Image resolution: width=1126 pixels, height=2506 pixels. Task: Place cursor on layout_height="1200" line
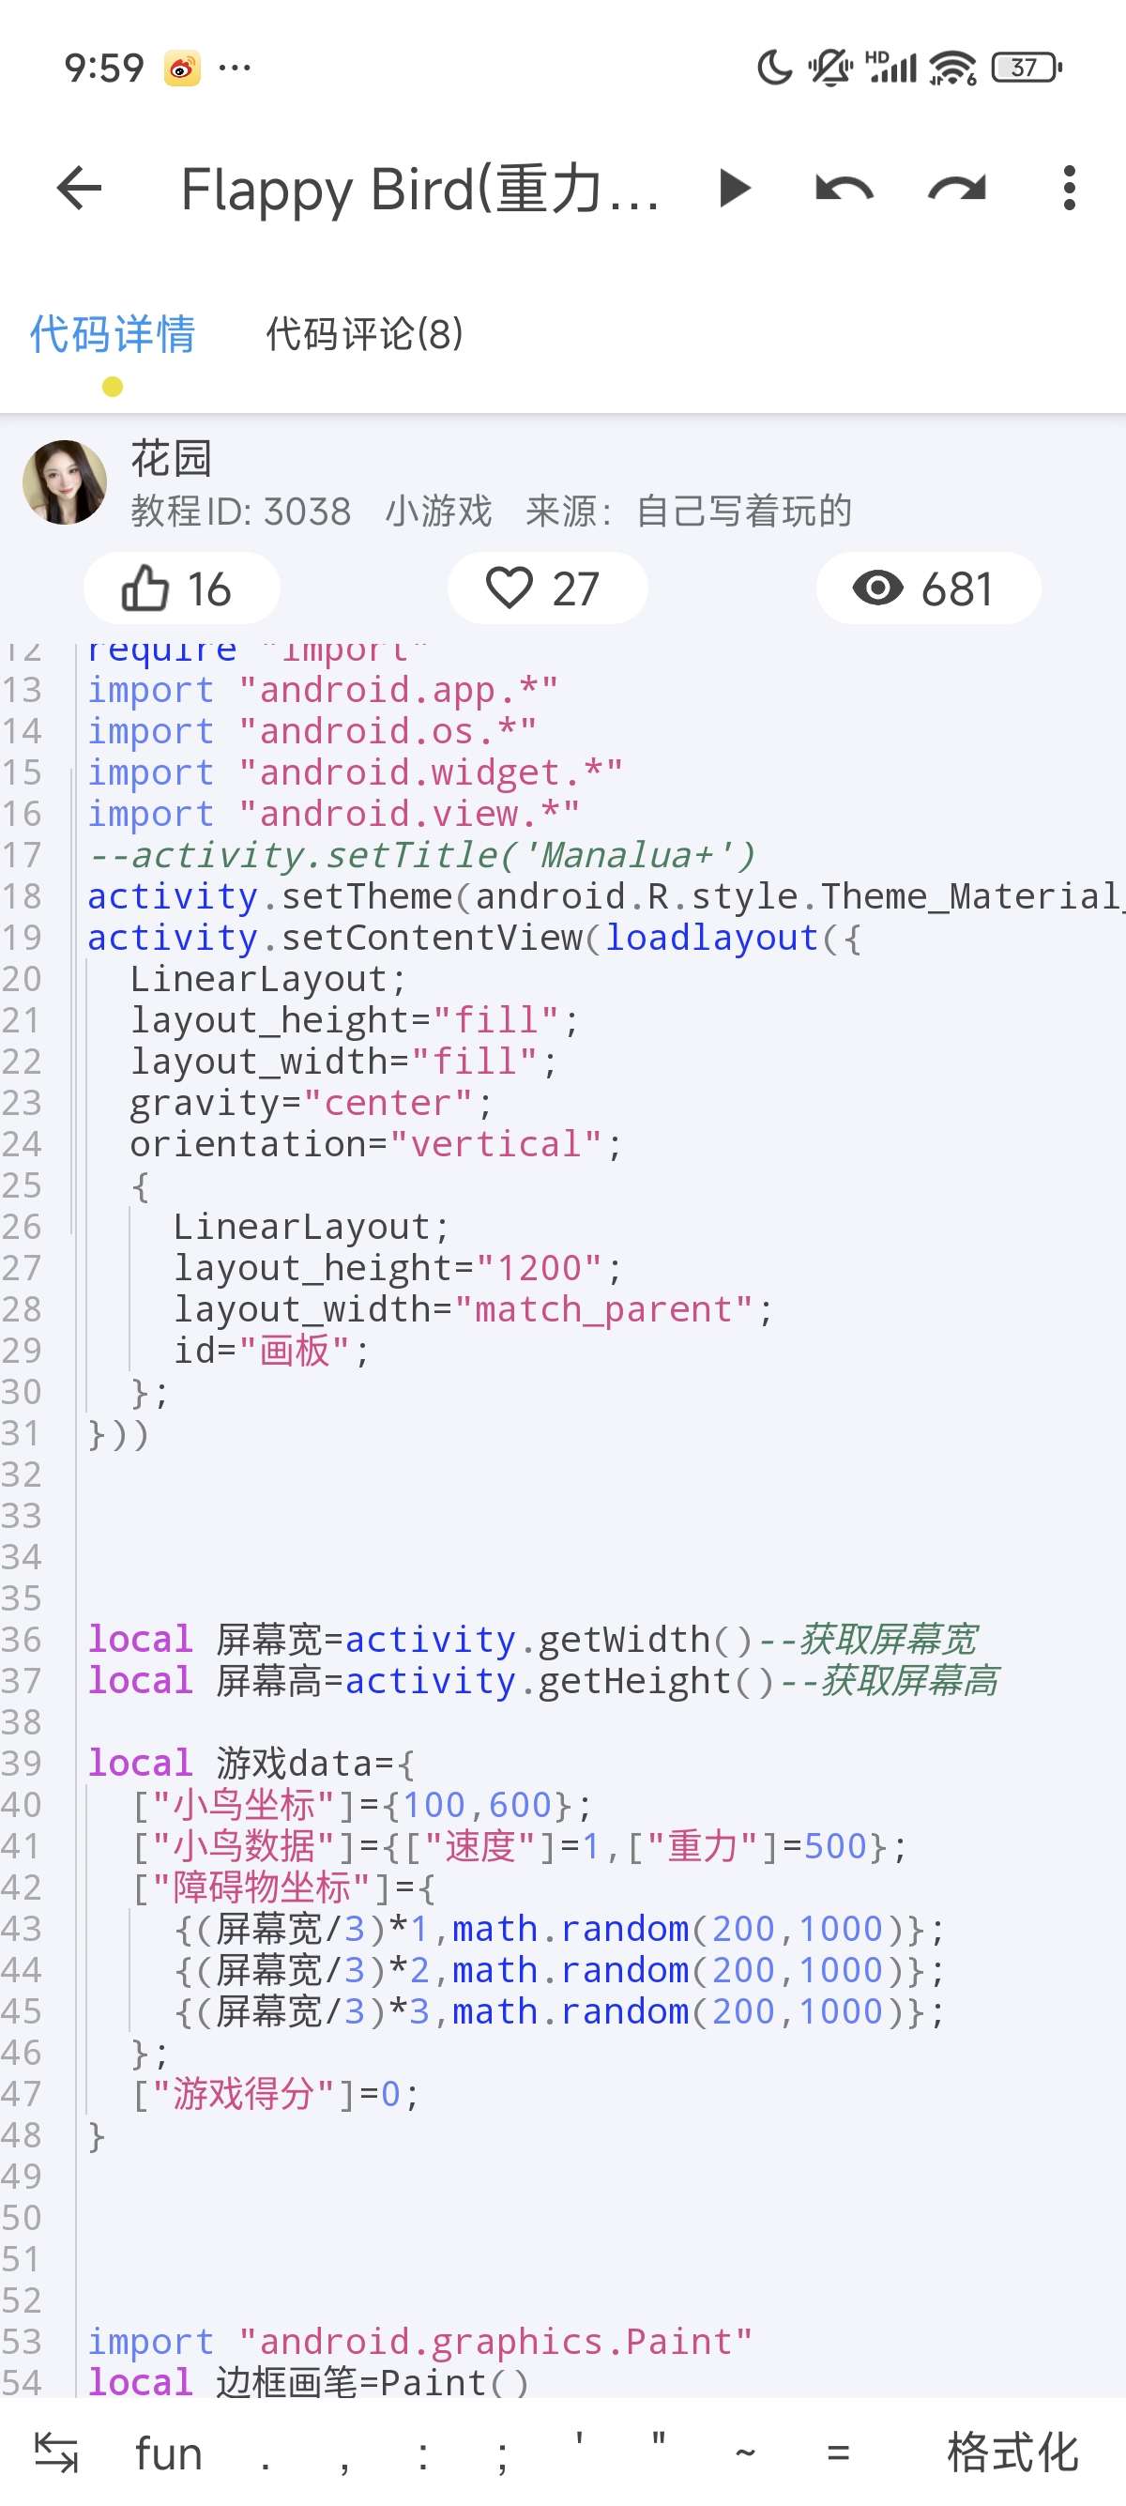397,1269
